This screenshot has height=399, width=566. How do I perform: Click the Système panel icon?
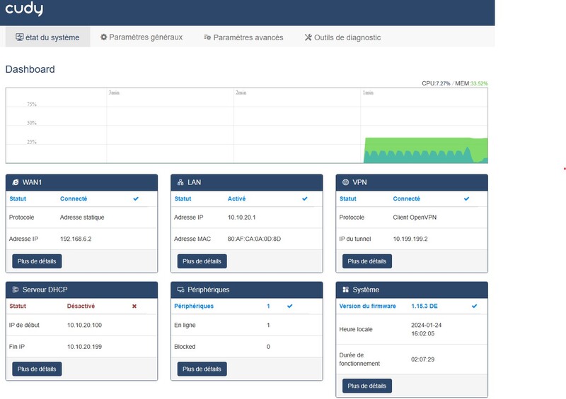(x=345, y=290)
